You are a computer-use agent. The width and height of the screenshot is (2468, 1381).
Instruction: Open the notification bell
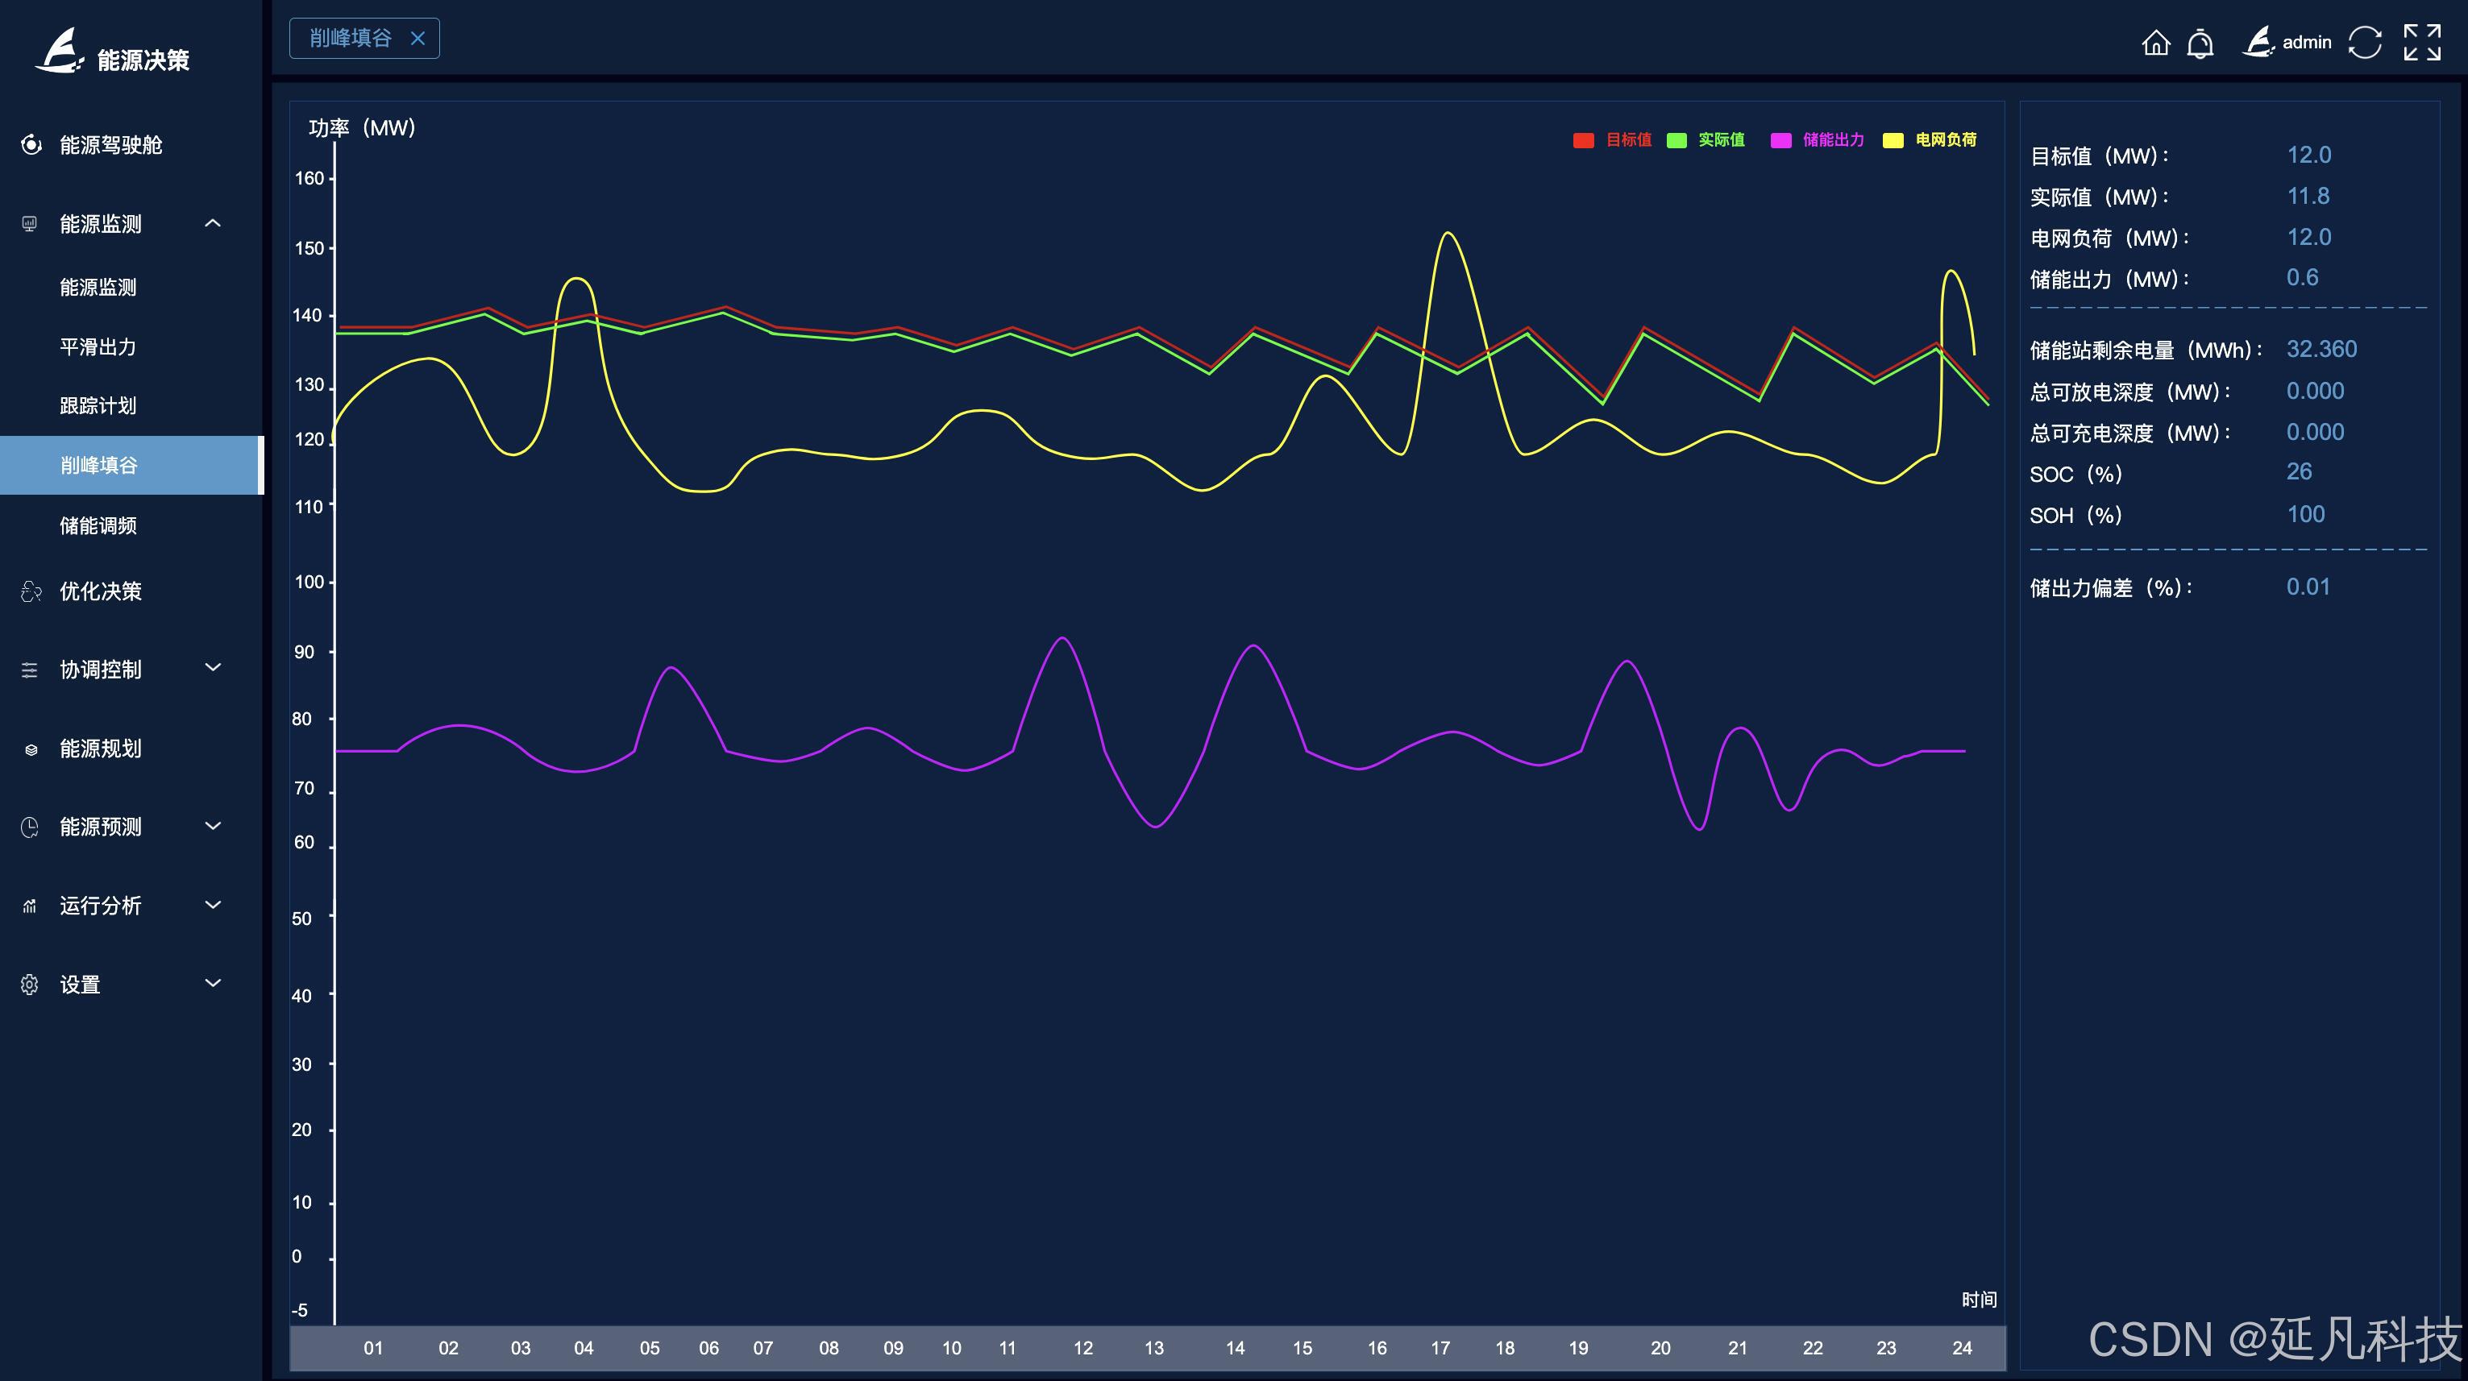point(2200,43)
